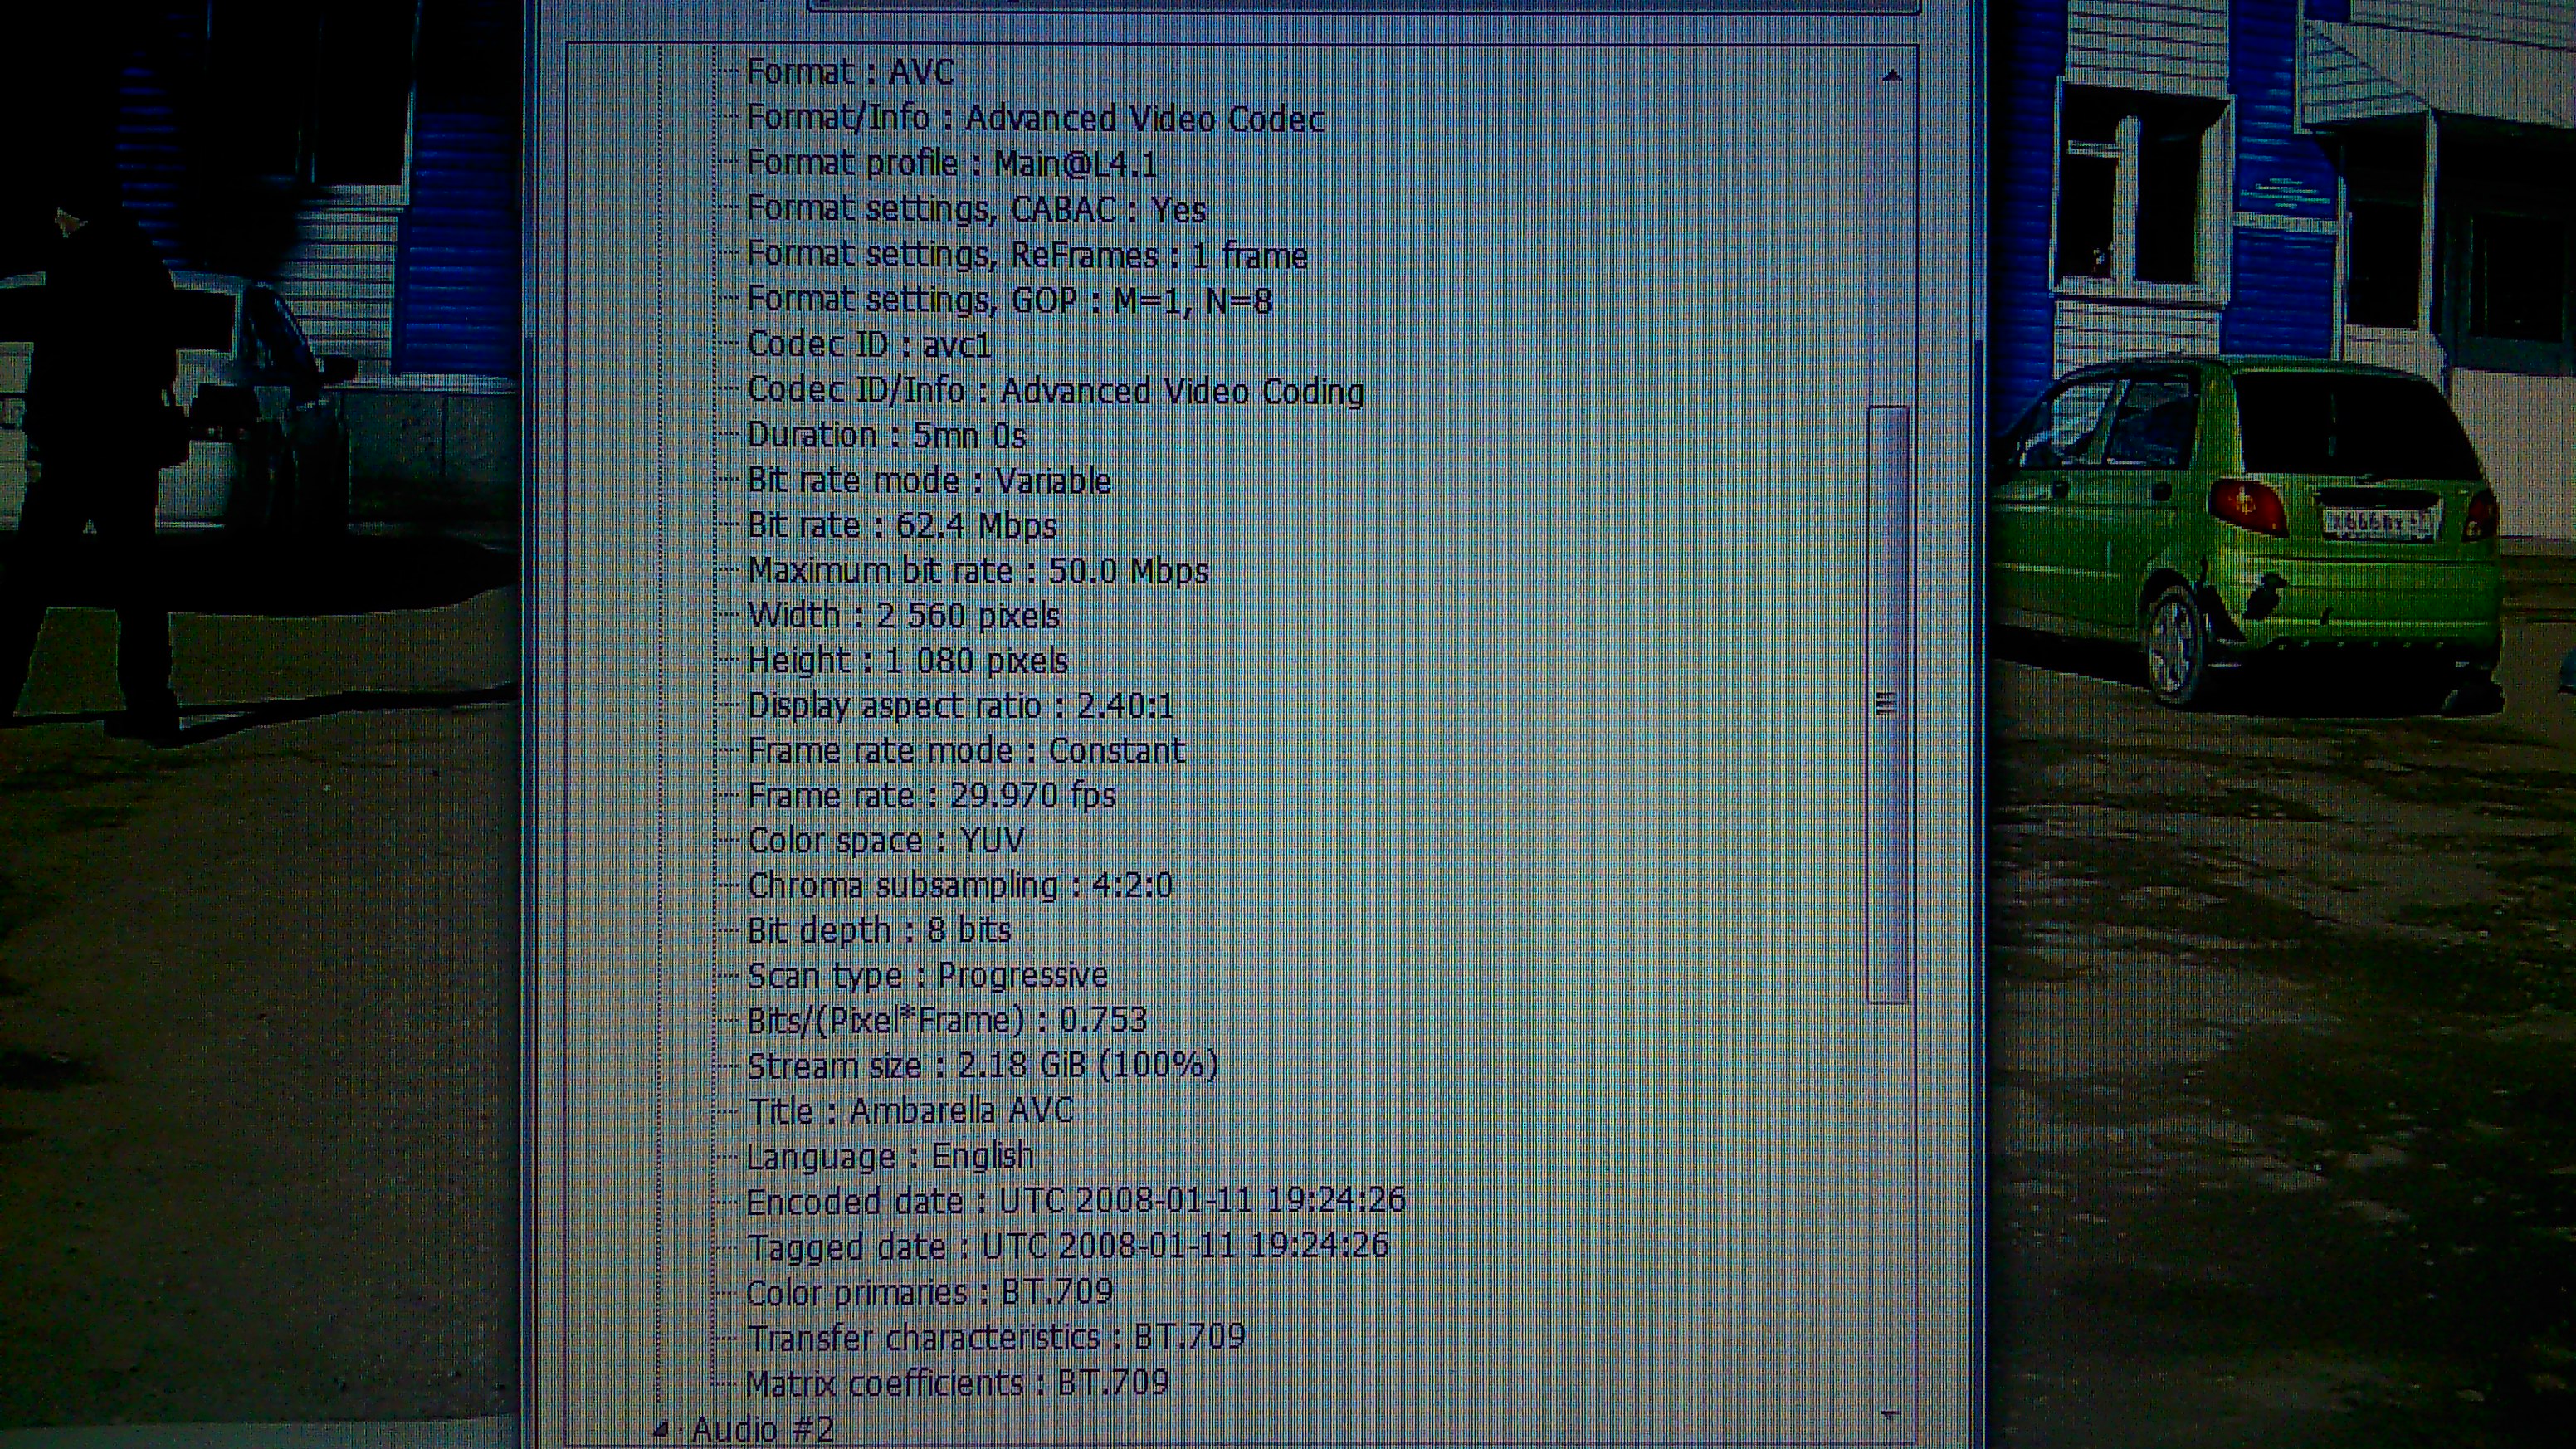Select the Title Ambarella AVC entry
This screenshot has width=2576, height=1449.
click(909, 1111)
